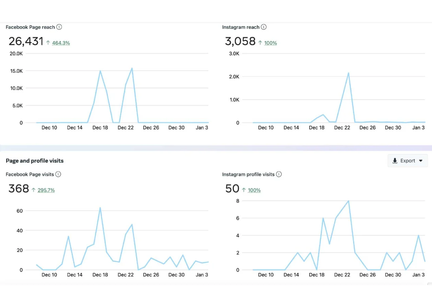This screenshot has height=305, width=432.
Task: Expand the Export dropdown caret
Action: (x=421, y=160)
